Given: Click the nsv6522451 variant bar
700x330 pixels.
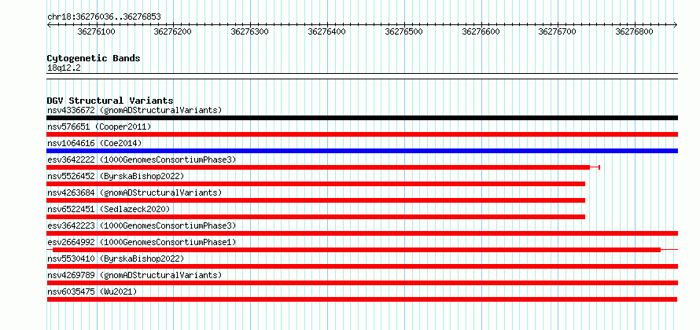Looking at the screenshot, I should point(315,217).
